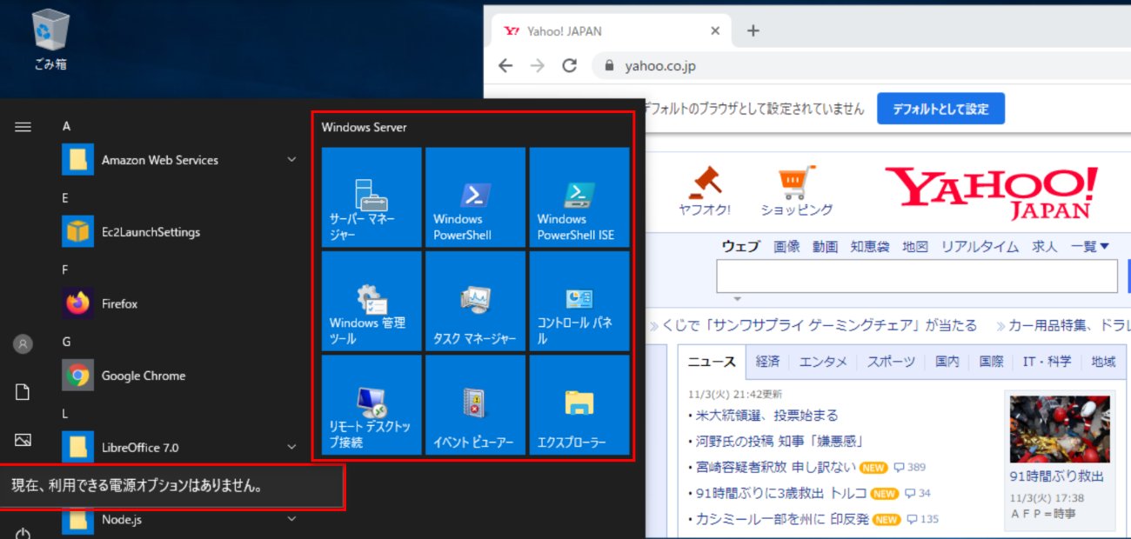Select the 知恵袋 search category
1131x539 pixels.
(x=870, y=247)
